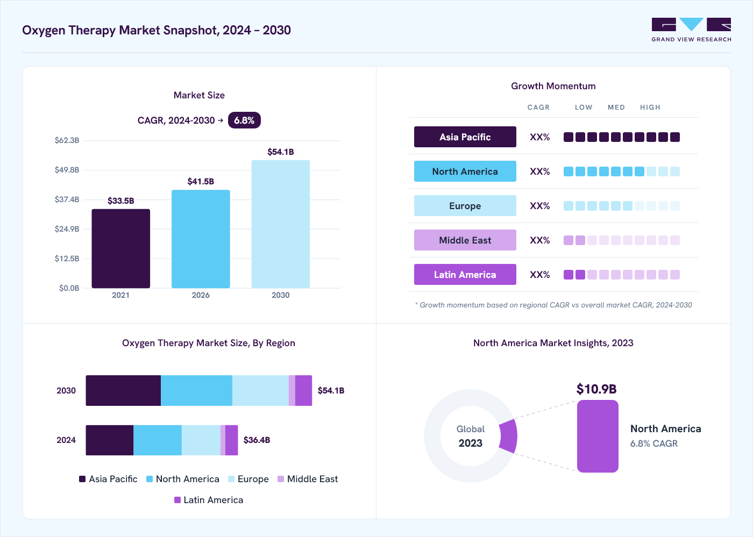This screenshot has height=537, width=753.
Task: Click North America Market Insights, 2023 heading
Action: coord(553,343)
